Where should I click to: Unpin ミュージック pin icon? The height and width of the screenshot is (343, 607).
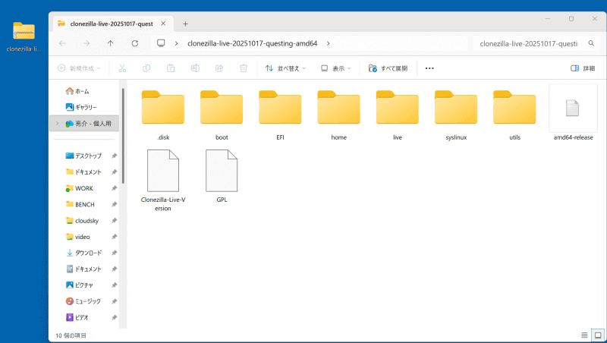tap(115, 301)
